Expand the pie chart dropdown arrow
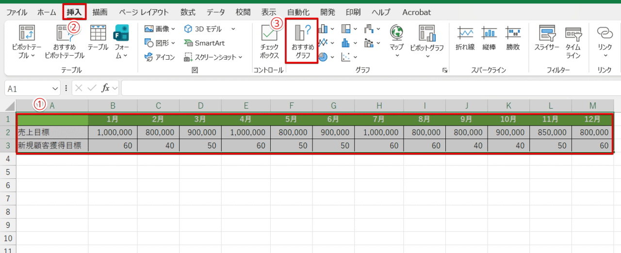The width and height of the screenshot is (621, 253). (332, 57)
